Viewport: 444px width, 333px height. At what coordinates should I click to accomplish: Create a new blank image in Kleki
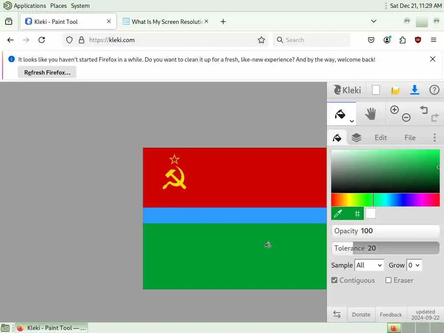pyautogui.click(x=376, y=90)
